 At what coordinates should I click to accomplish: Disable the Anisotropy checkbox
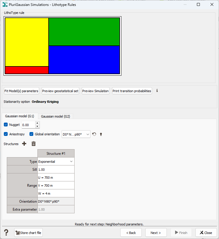pyautogui.click(x=6, y=134)
